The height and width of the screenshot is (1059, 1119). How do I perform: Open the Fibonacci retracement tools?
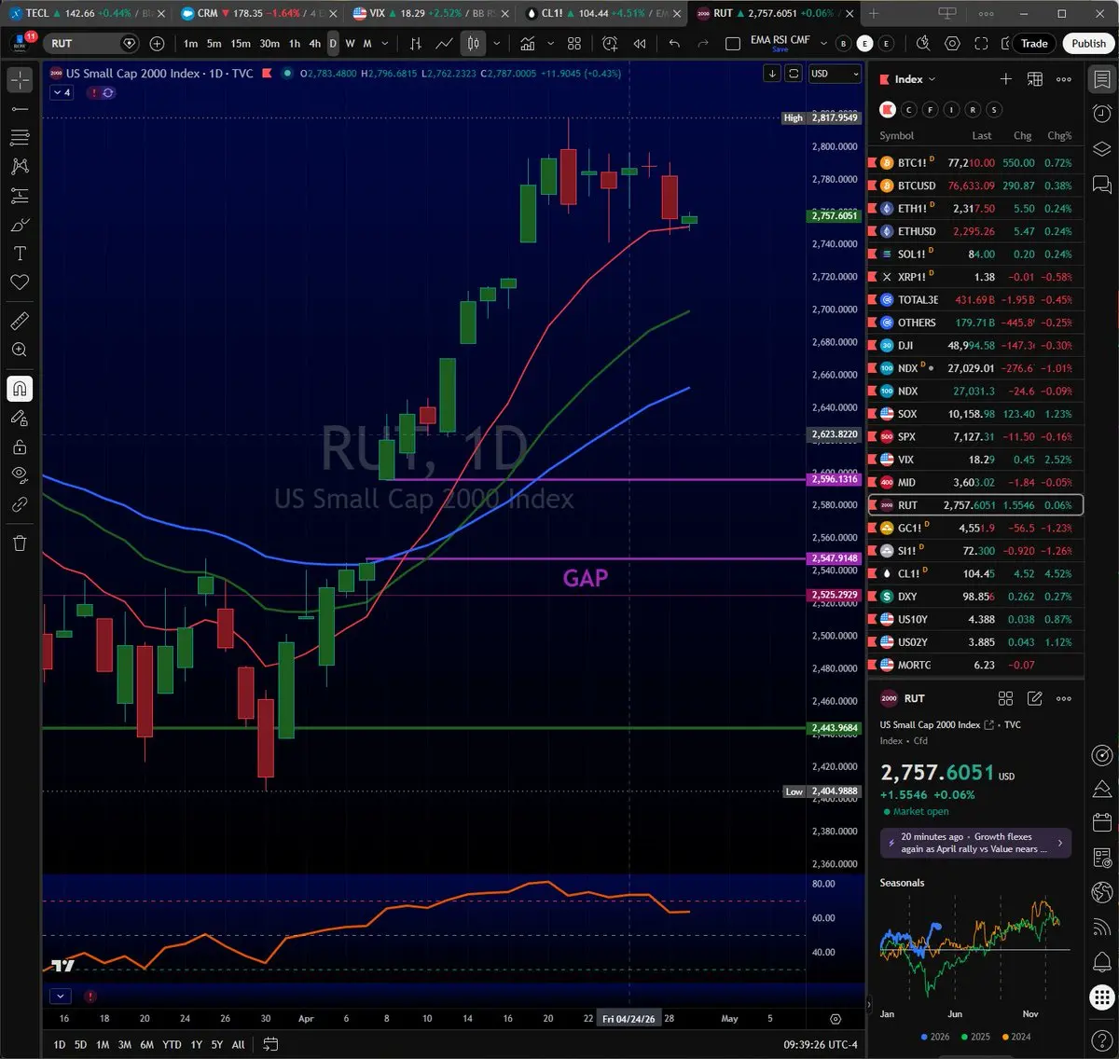pyautogui.click(x=20, y=138)
